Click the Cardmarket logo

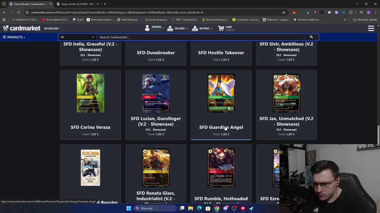pos(22,28)
